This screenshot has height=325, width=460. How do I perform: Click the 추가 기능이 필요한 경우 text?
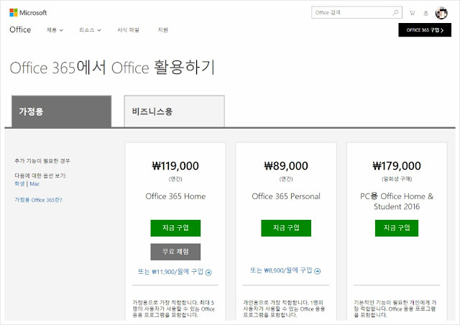42,161
